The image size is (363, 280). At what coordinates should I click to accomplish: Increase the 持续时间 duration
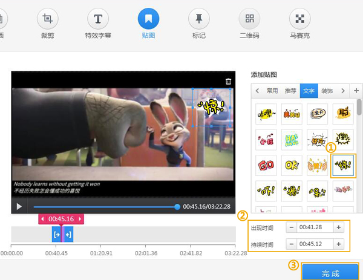pos(339,244)
